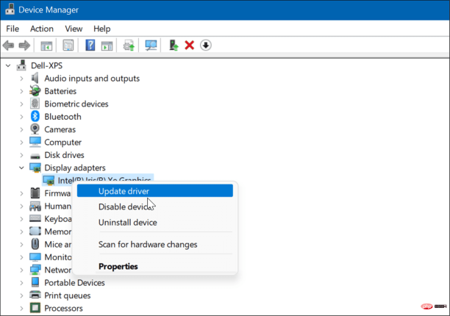Open the Help menu

click(x=102, y=29)
